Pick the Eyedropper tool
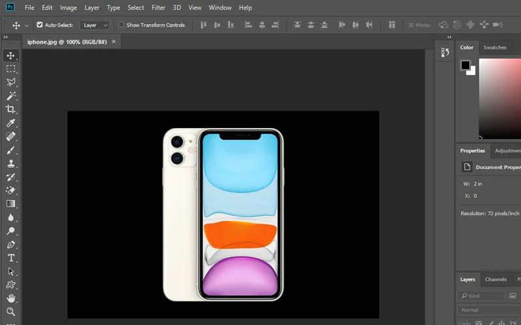The image size is (521, 325). (11, 123)
